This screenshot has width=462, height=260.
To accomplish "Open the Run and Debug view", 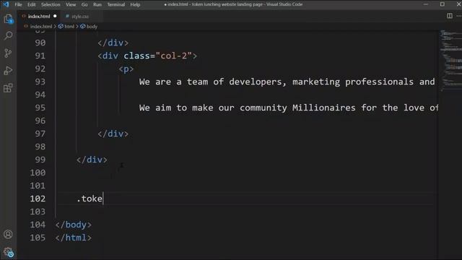I will coord(8,71).
